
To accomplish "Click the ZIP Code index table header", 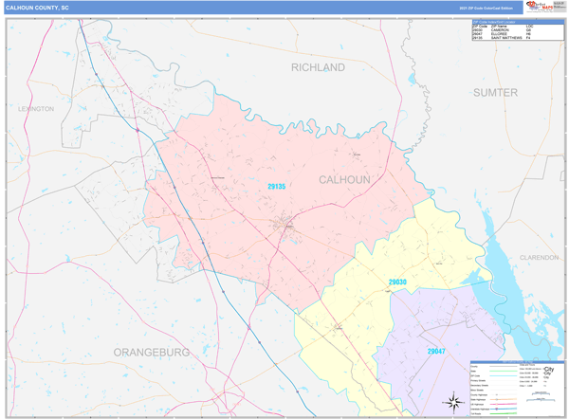I will coord(518,22).
